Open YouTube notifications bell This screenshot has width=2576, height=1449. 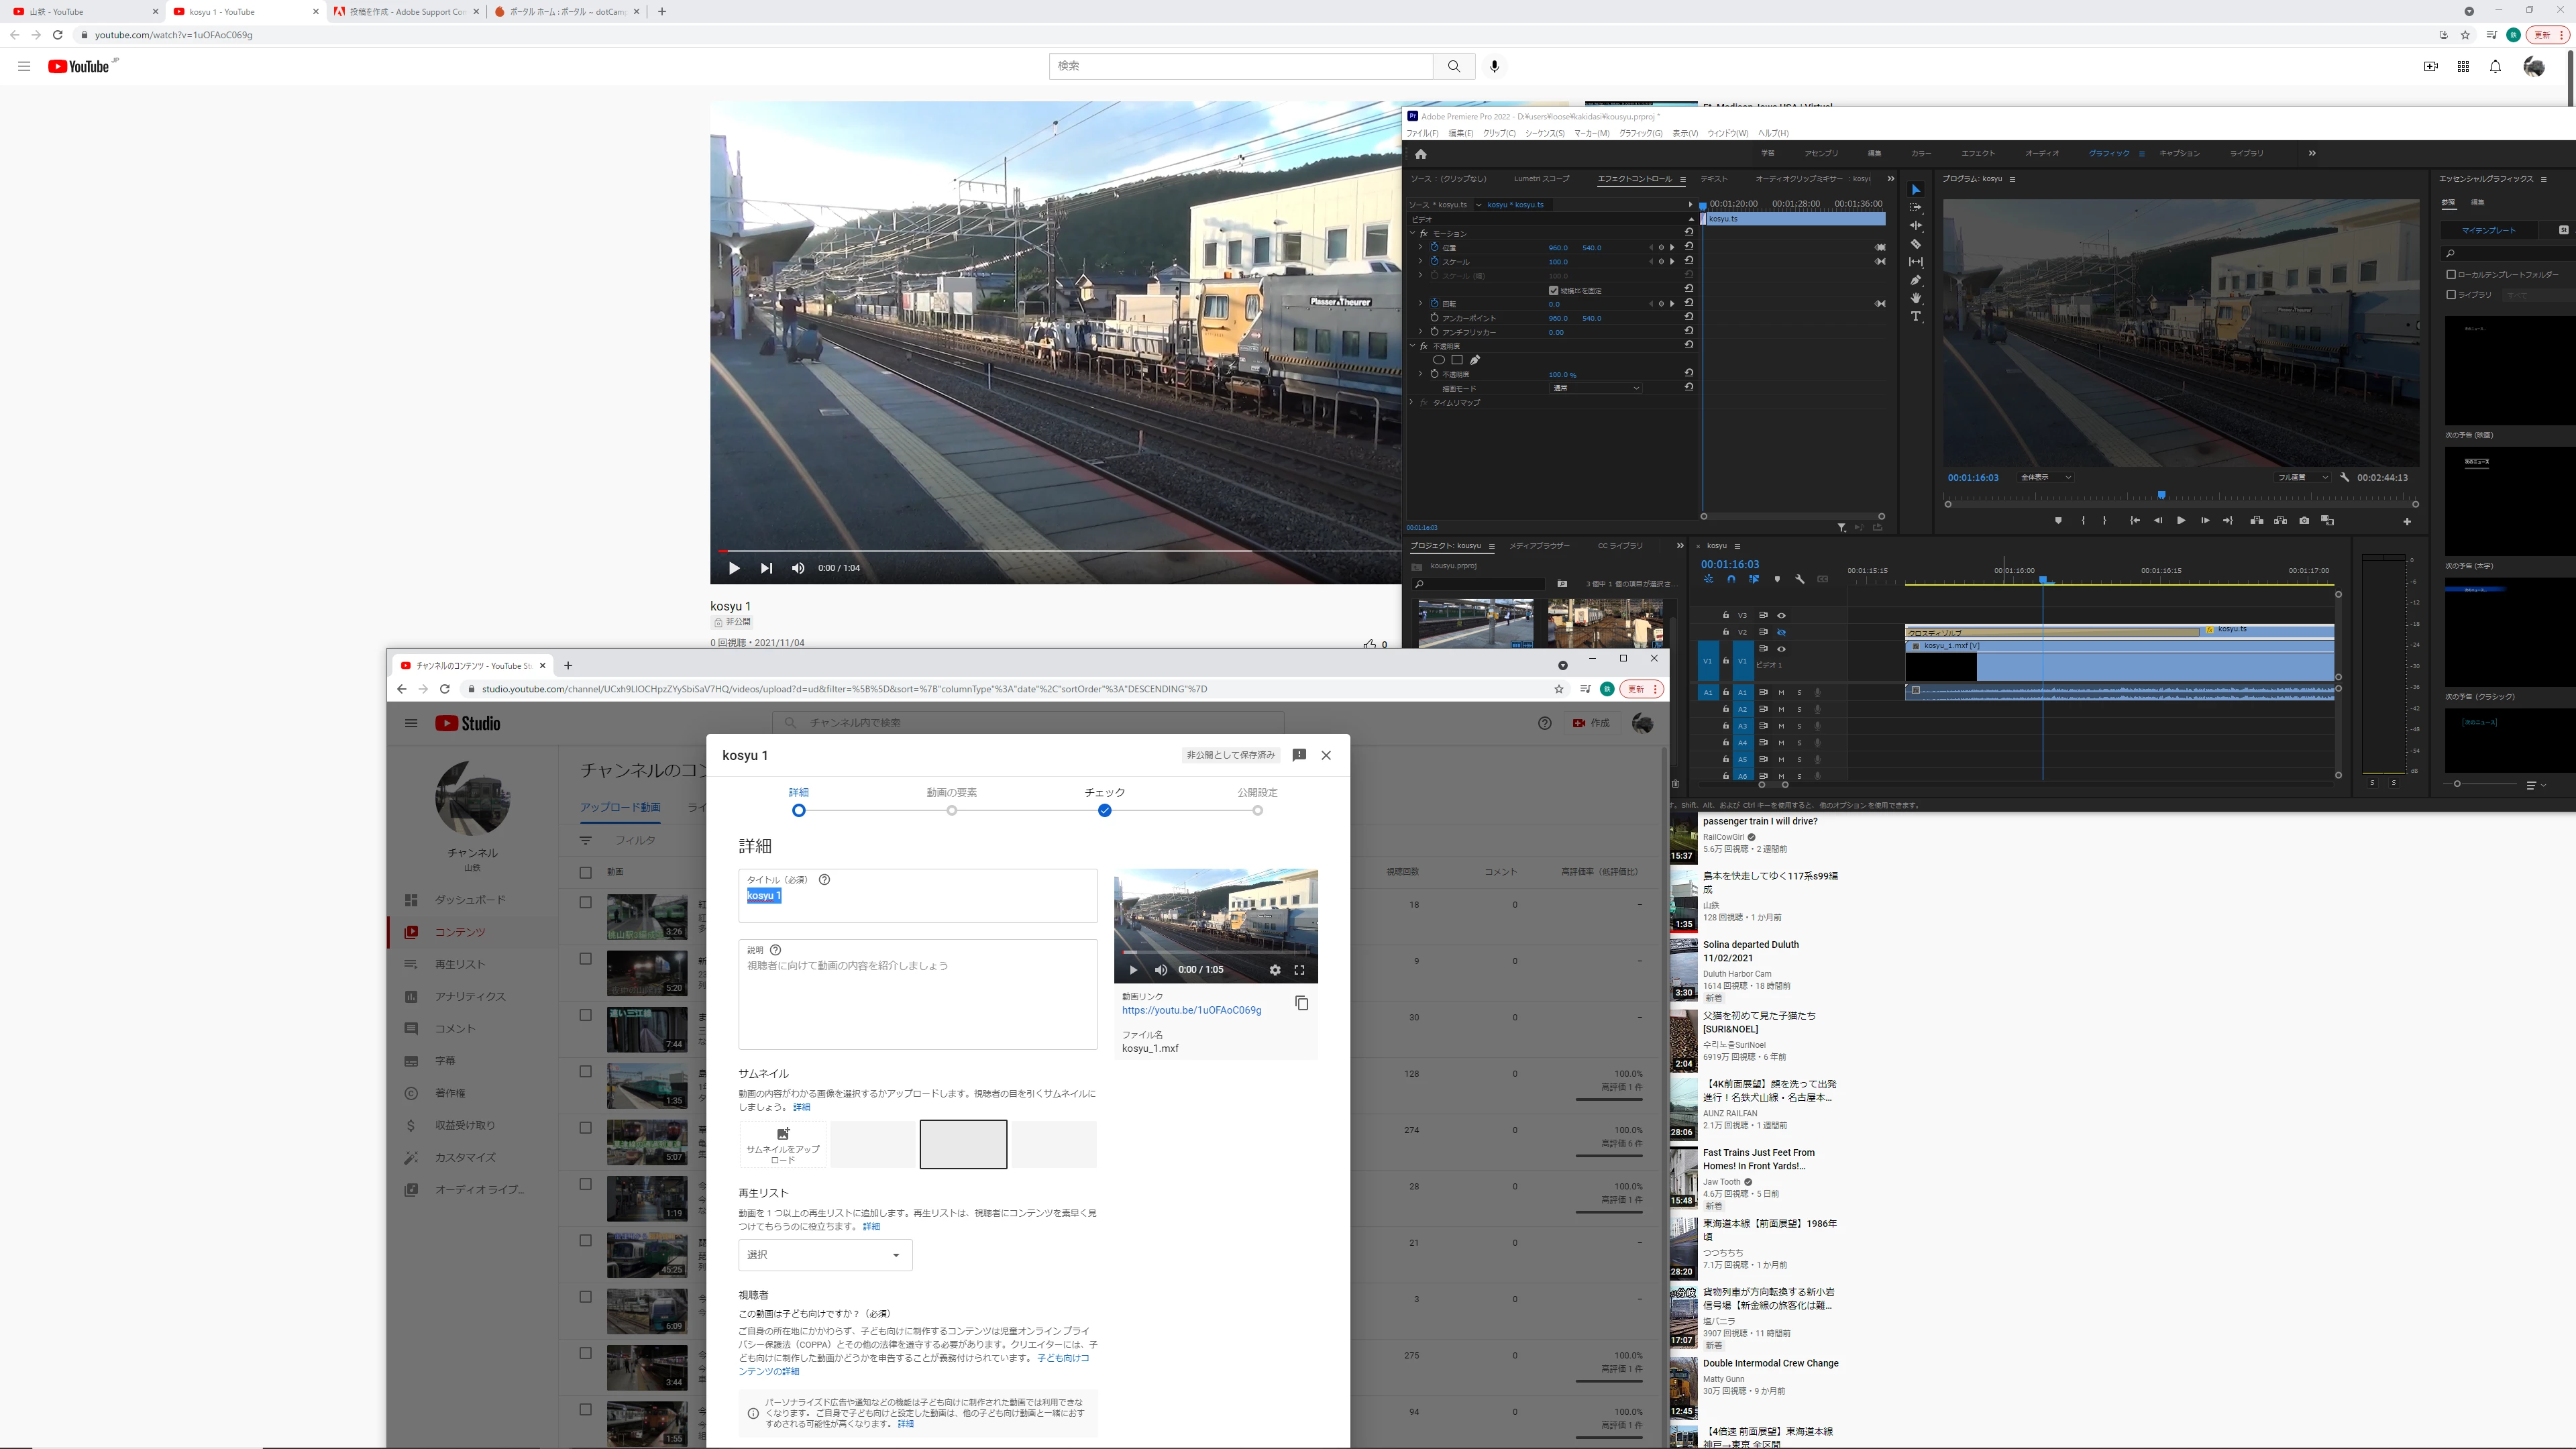(x=2495, y=66)
